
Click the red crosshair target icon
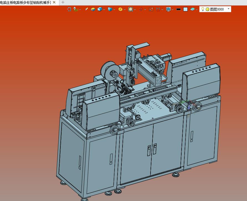(141, 9)
